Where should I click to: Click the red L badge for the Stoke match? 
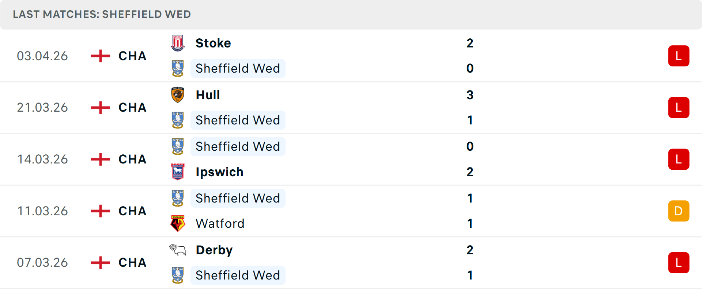[x=679, y=55]
